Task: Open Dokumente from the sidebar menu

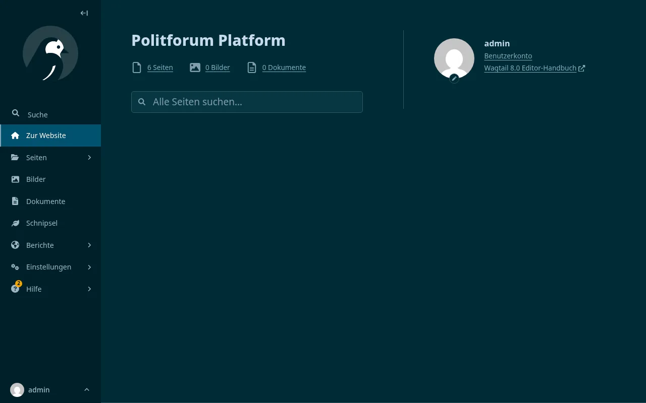Action: [x=50, y=201]
